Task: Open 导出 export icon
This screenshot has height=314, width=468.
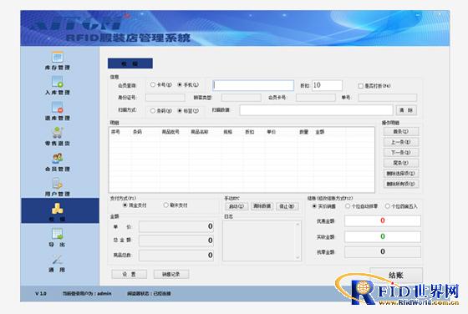Action: [58, 234]
